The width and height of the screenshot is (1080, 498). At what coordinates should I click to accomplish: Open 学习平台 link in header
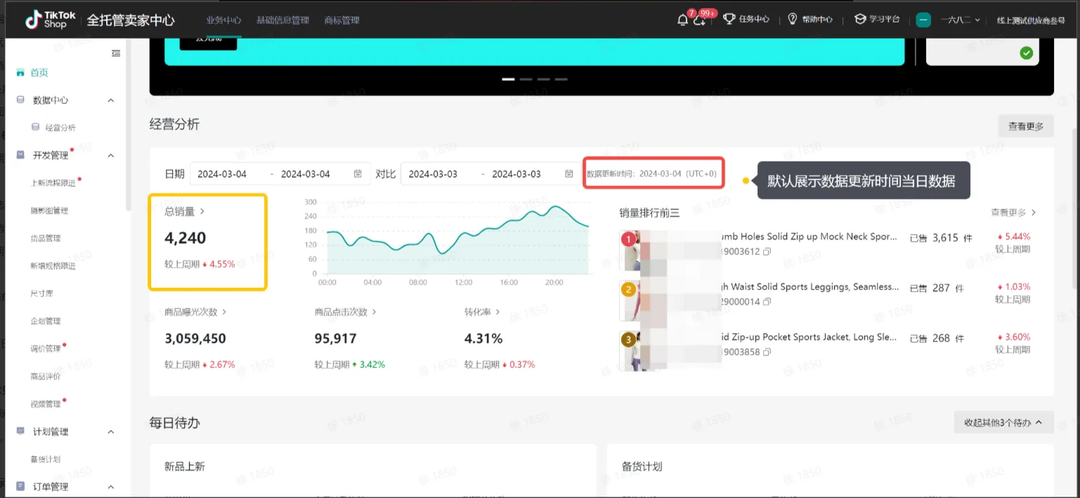[885, 19]
